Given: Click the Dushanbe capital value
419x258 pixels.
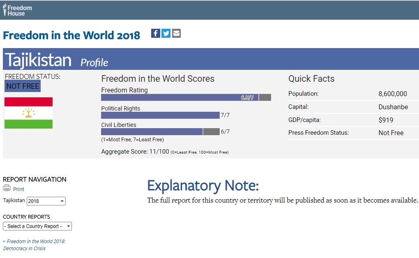Looking at the screenshot, I should pyautogui.click(x=393, y=107).
